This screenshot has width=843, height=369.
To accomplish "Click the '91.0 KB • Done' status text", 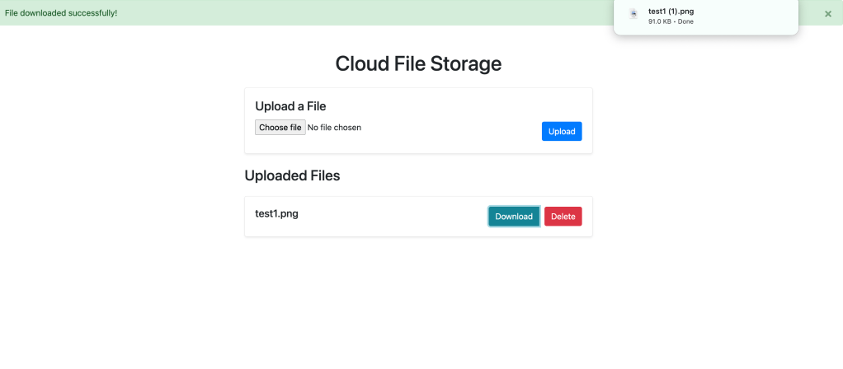I will (x=671, y=21).
